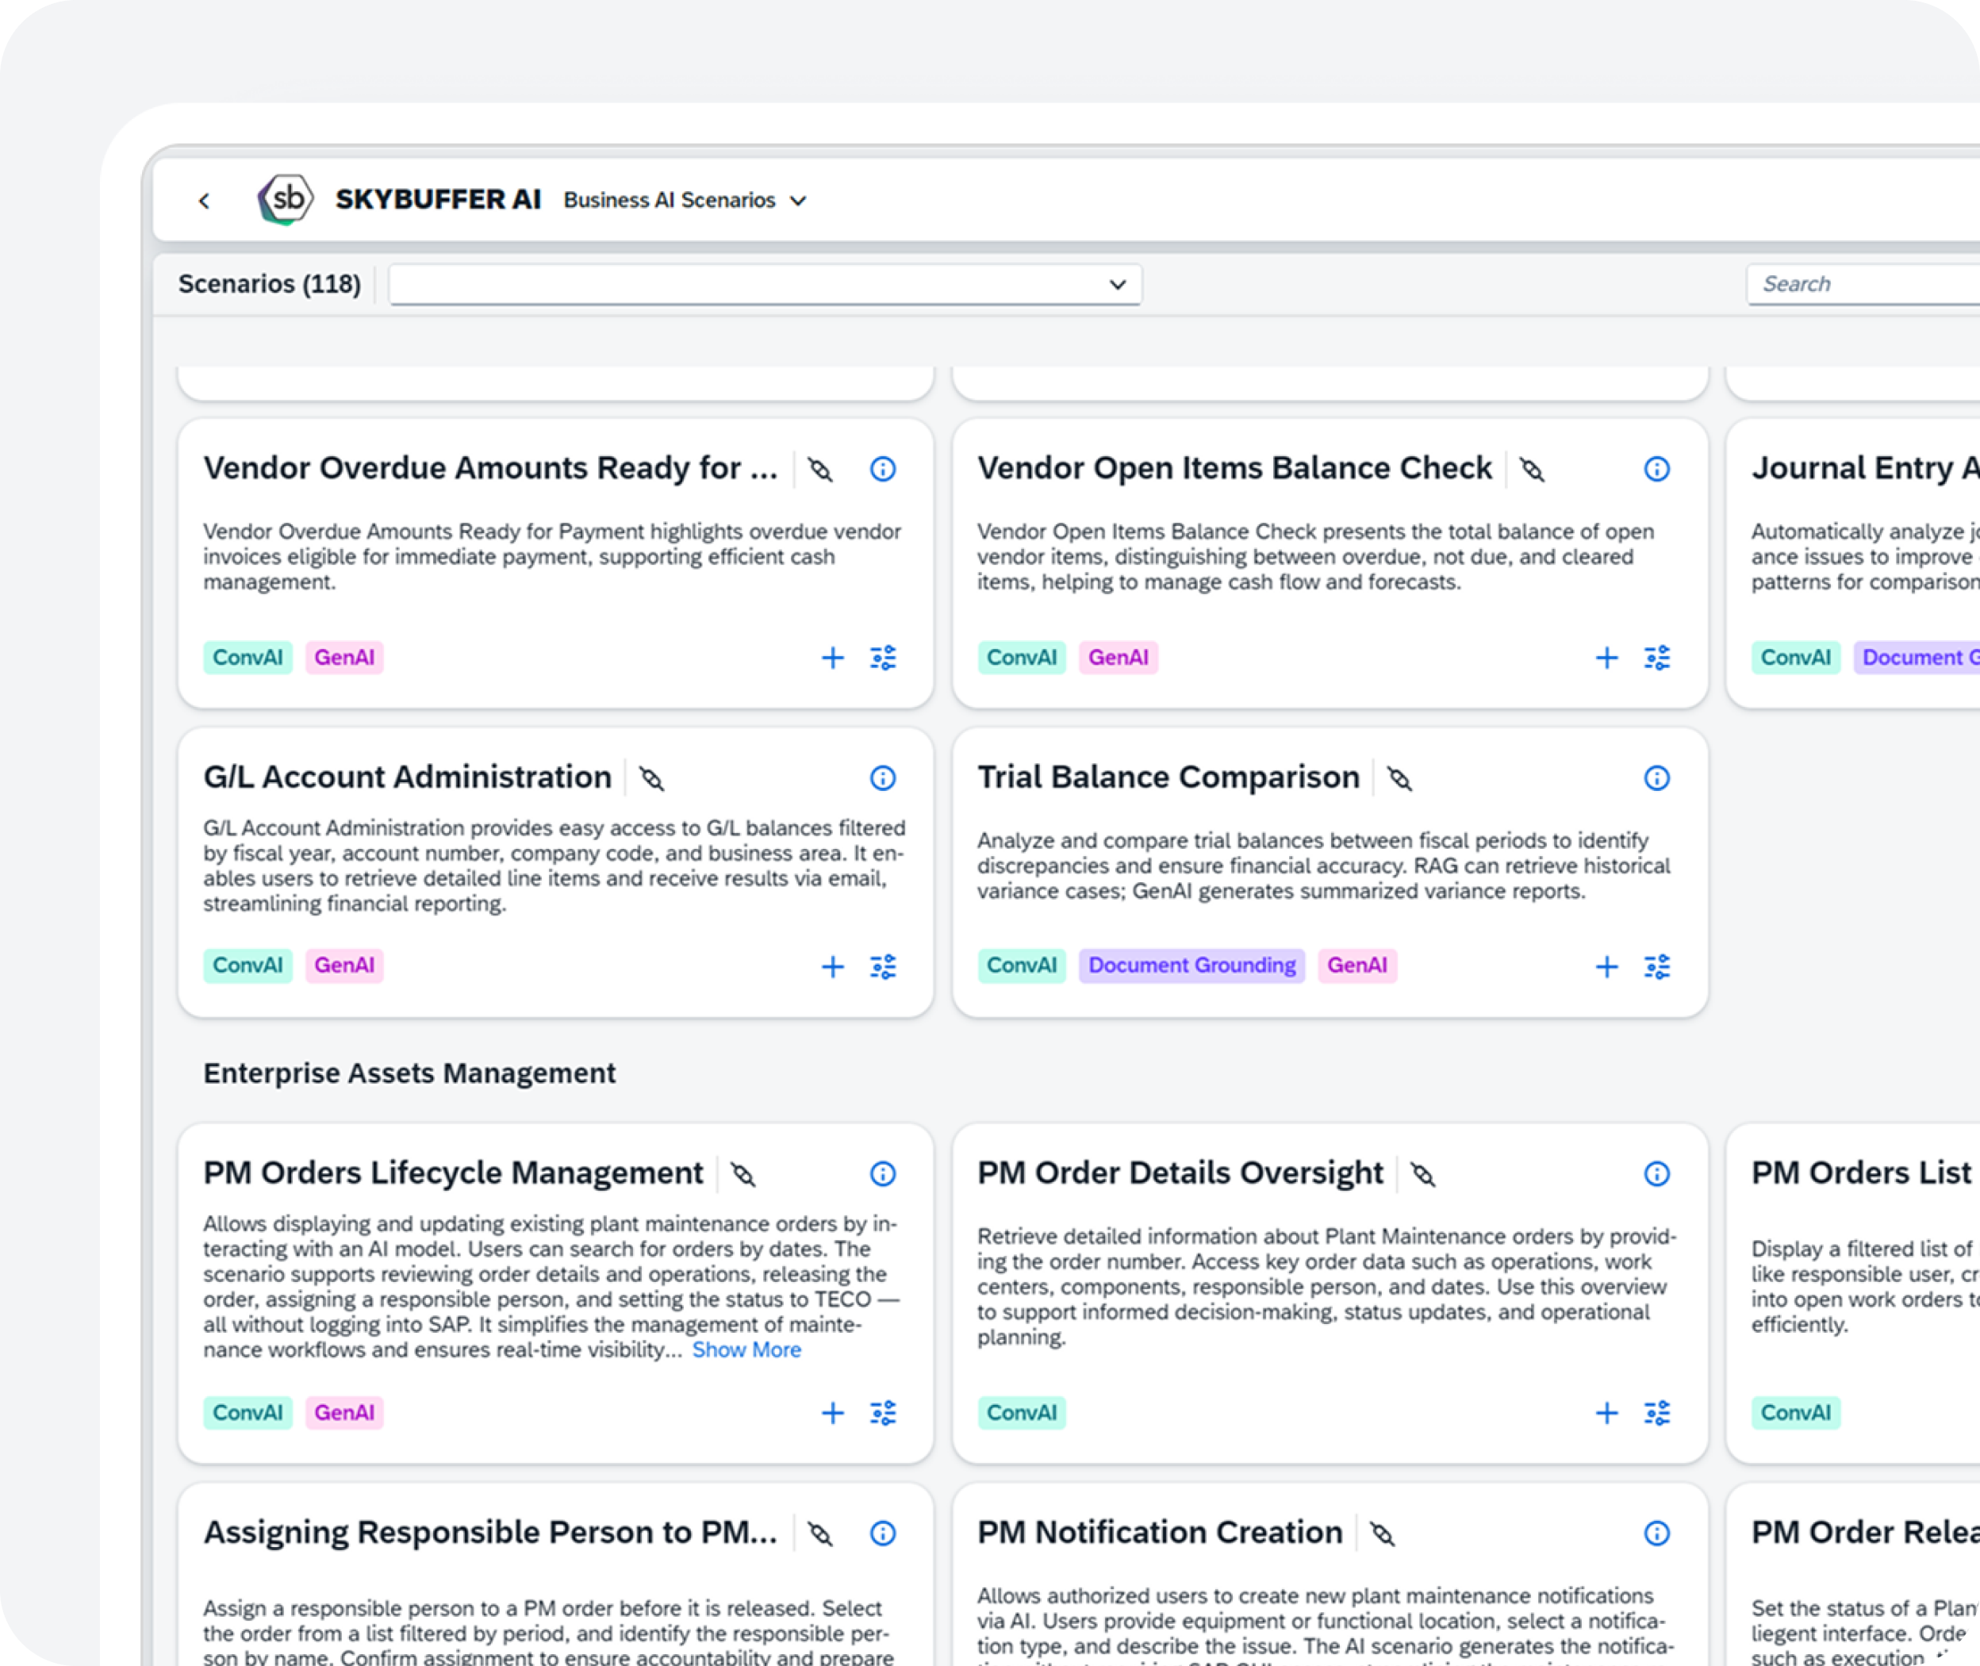Screen dimensions: 1980x1666
Task: Click the Search input field
Action: click(x=1860, y=284)
